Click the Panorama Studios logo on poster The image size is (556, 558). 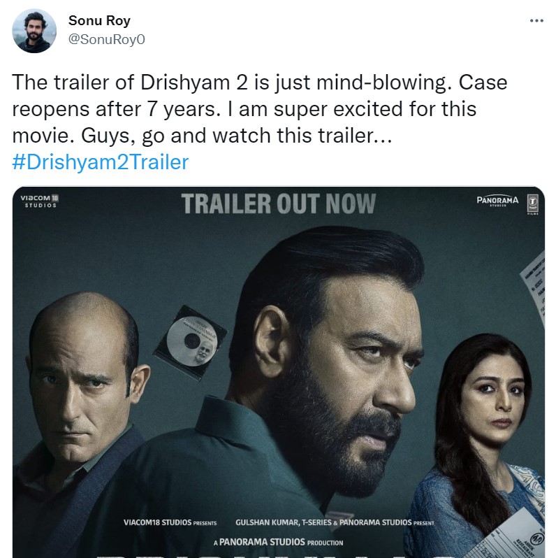497,201
